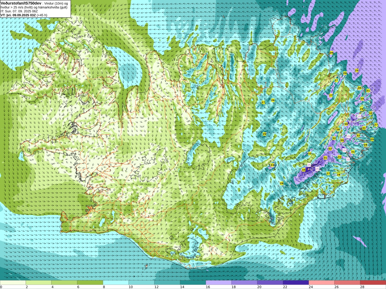
Task: Select the 'VT: þri. 09.09.2025 03Z' valid time
Action: tap(18, 15)
